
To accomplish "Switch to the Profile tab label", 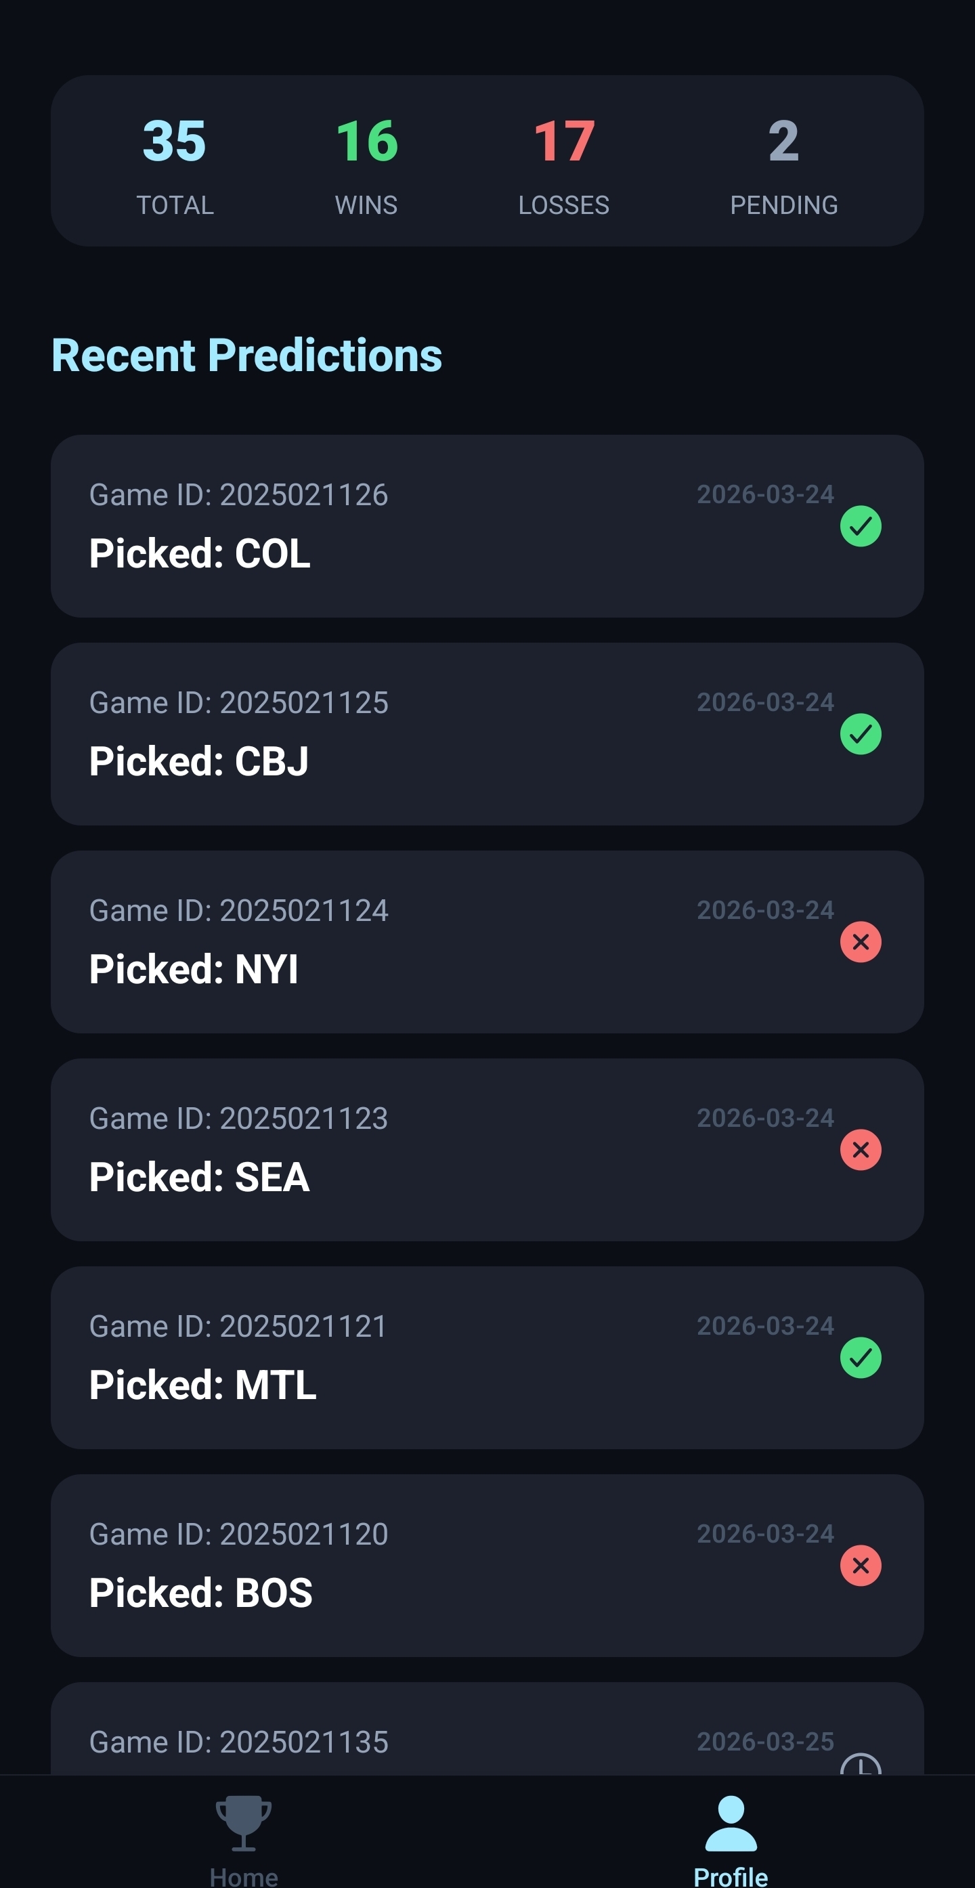I will point(731,1876).
